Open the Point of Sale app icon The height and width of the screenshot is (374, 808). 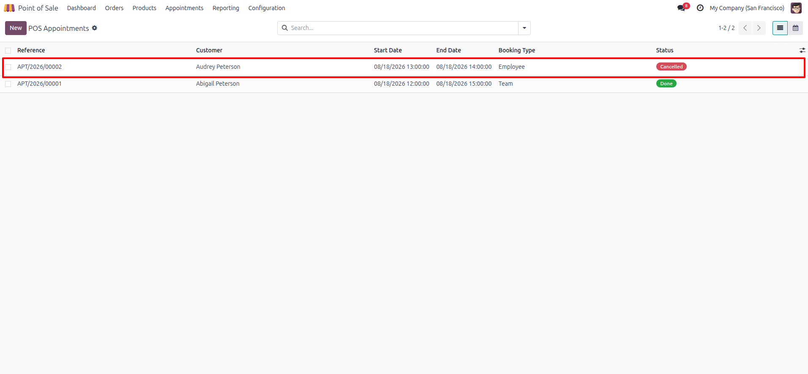[9, 8]
